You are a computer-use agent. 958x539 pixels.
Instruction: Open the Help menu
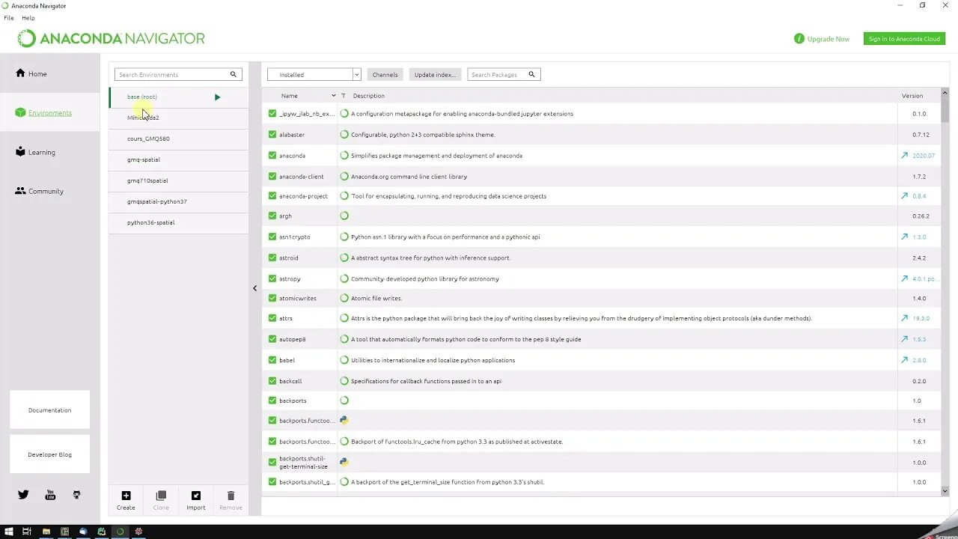click(28, 18)
